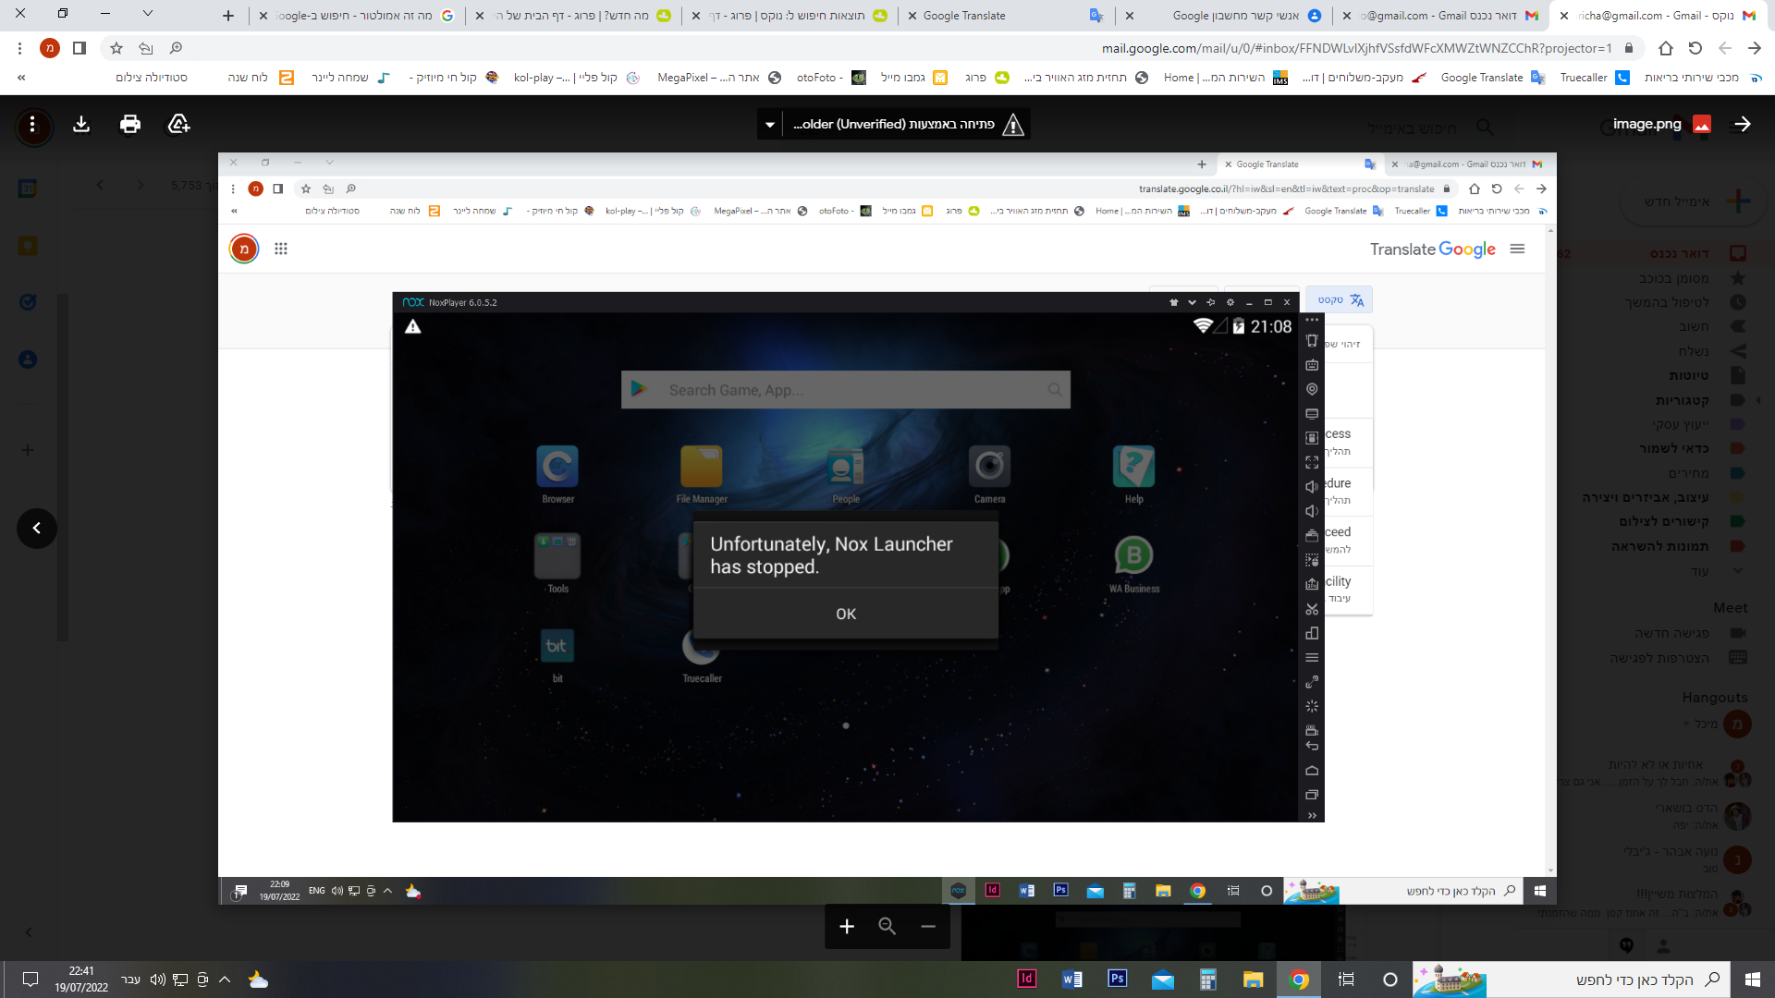Show hidden system tray icons

(x=225, y=980)
